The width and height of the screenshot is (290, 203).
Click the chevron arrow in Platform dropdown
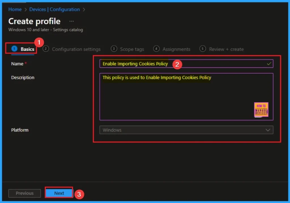pos(268,130)
